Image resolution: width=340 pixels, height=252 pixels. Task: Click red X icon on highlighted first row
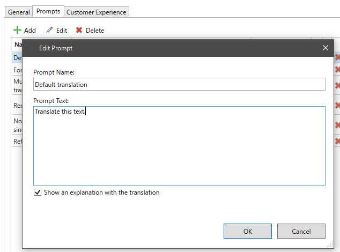tap(338, 57)
